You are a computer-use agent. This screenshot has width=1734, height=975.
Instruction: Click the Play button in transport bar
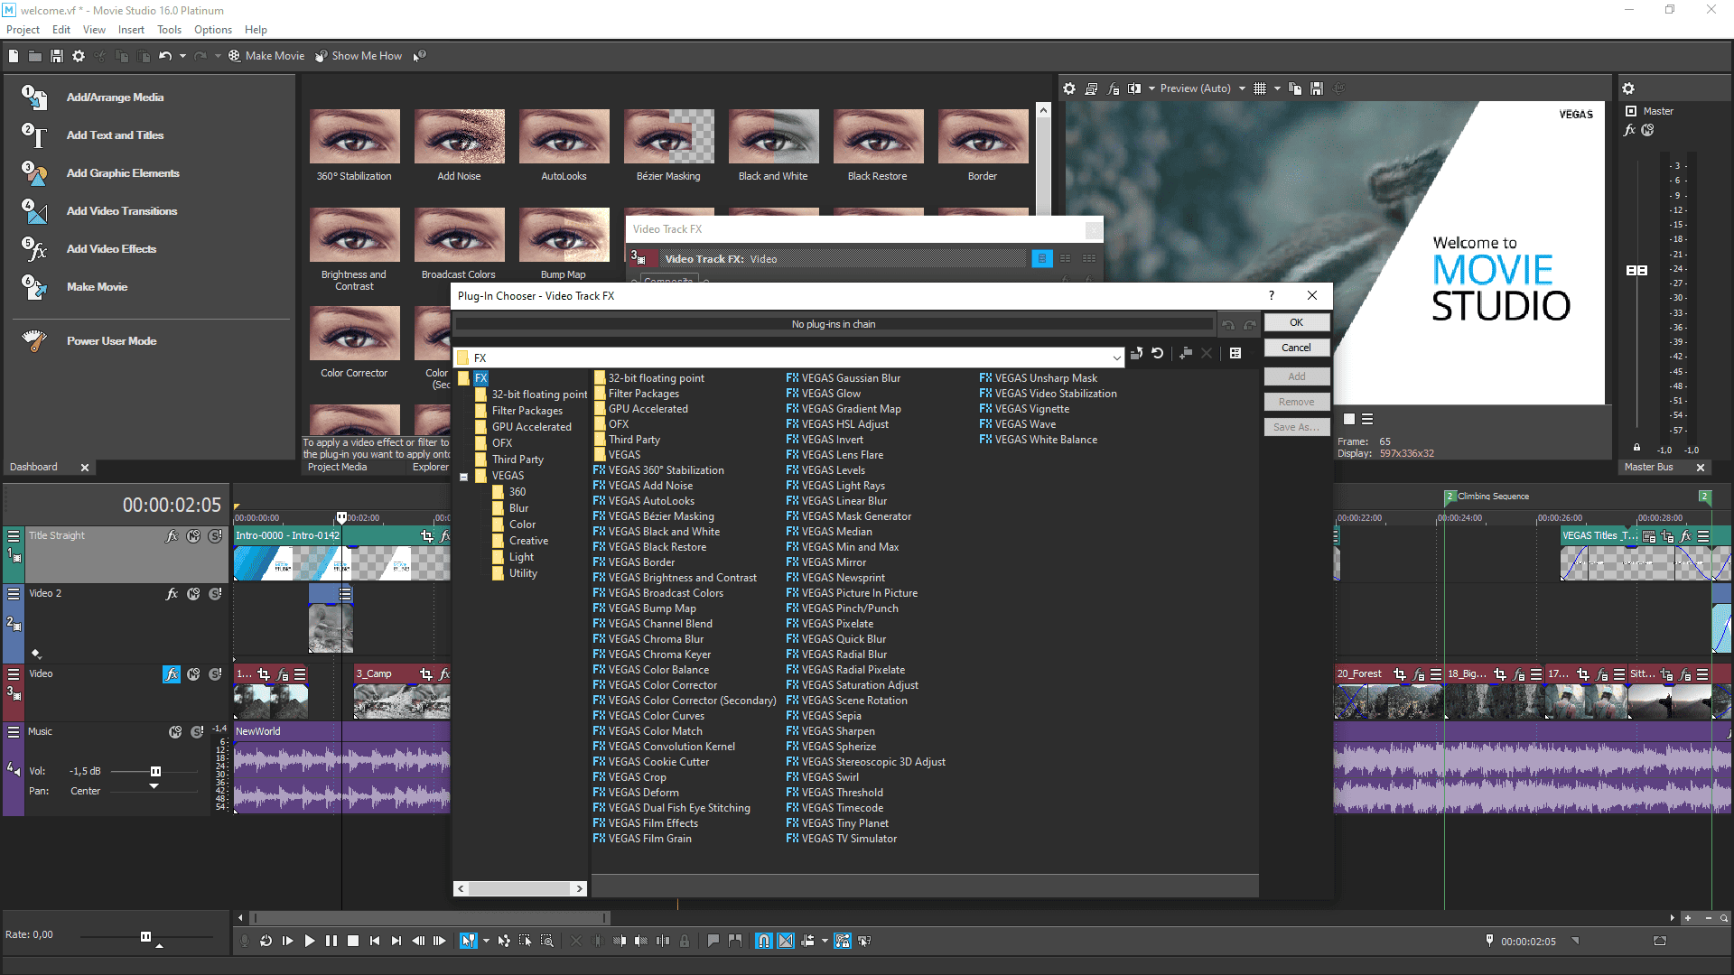coord(310,941)
